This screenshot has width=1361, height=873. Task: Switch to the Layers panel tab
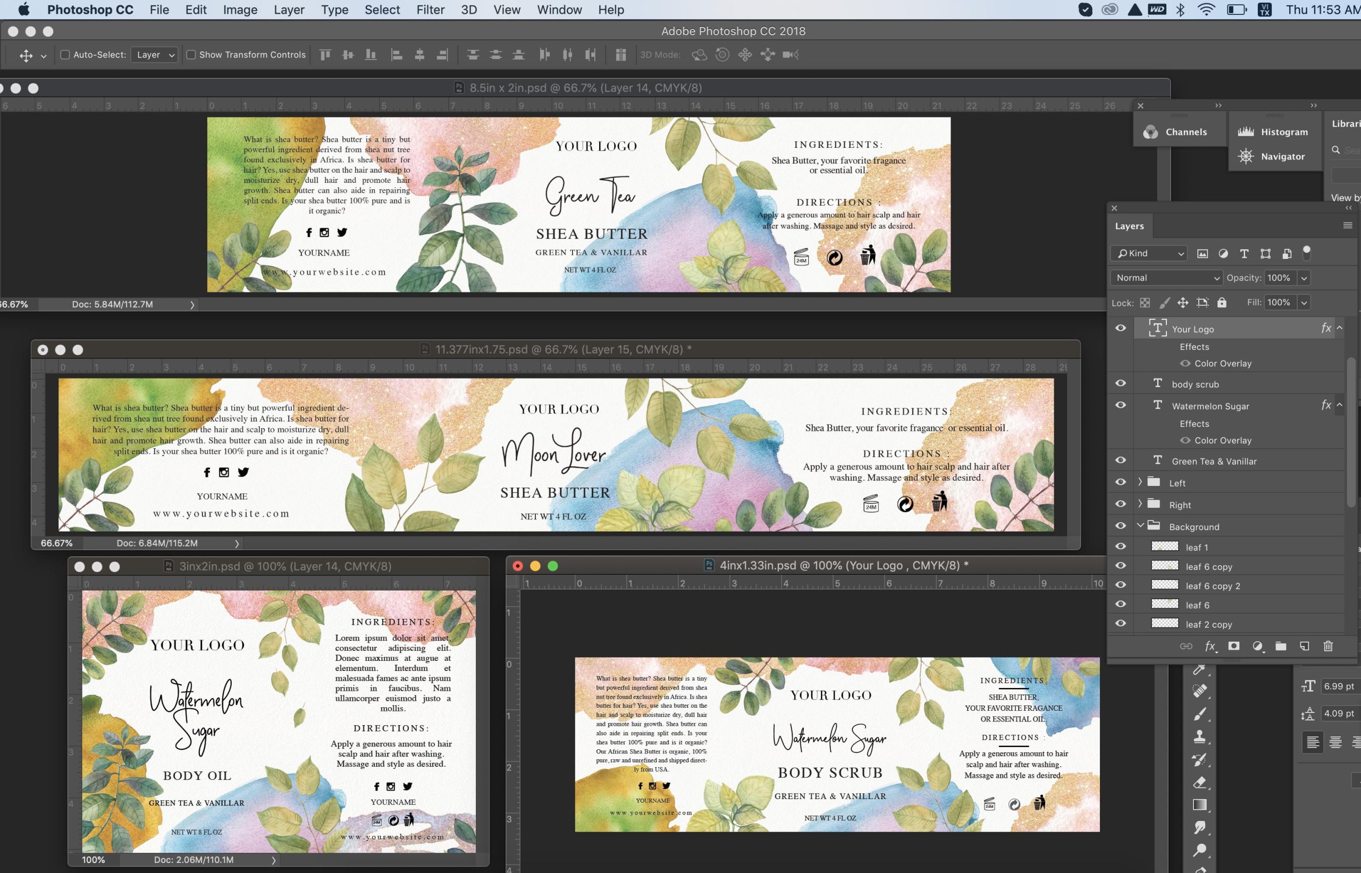[1129, 225]
